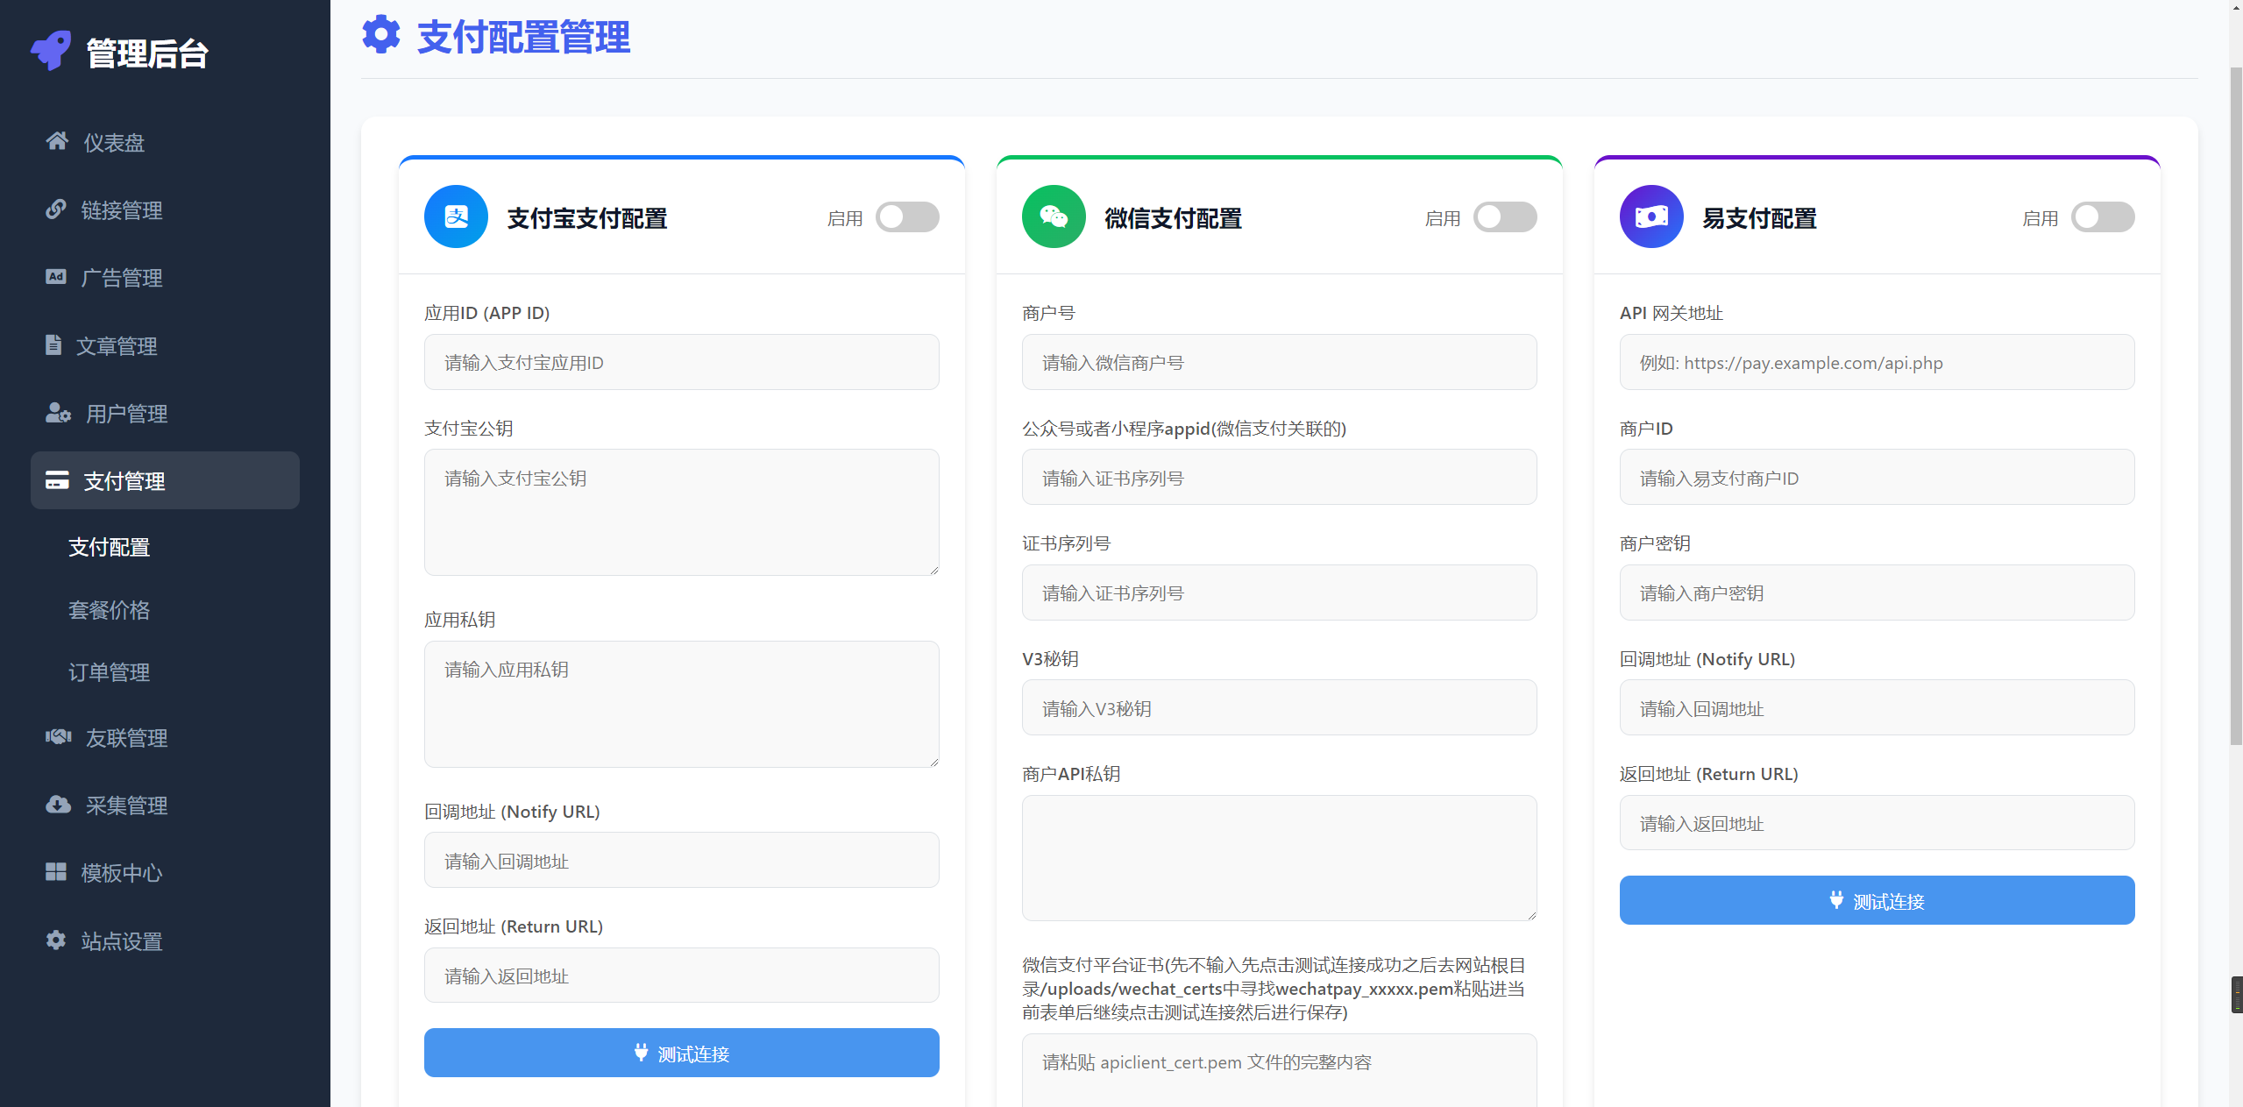Enable the 微信支付配置 toggle switch

[x=1506, y=217]
